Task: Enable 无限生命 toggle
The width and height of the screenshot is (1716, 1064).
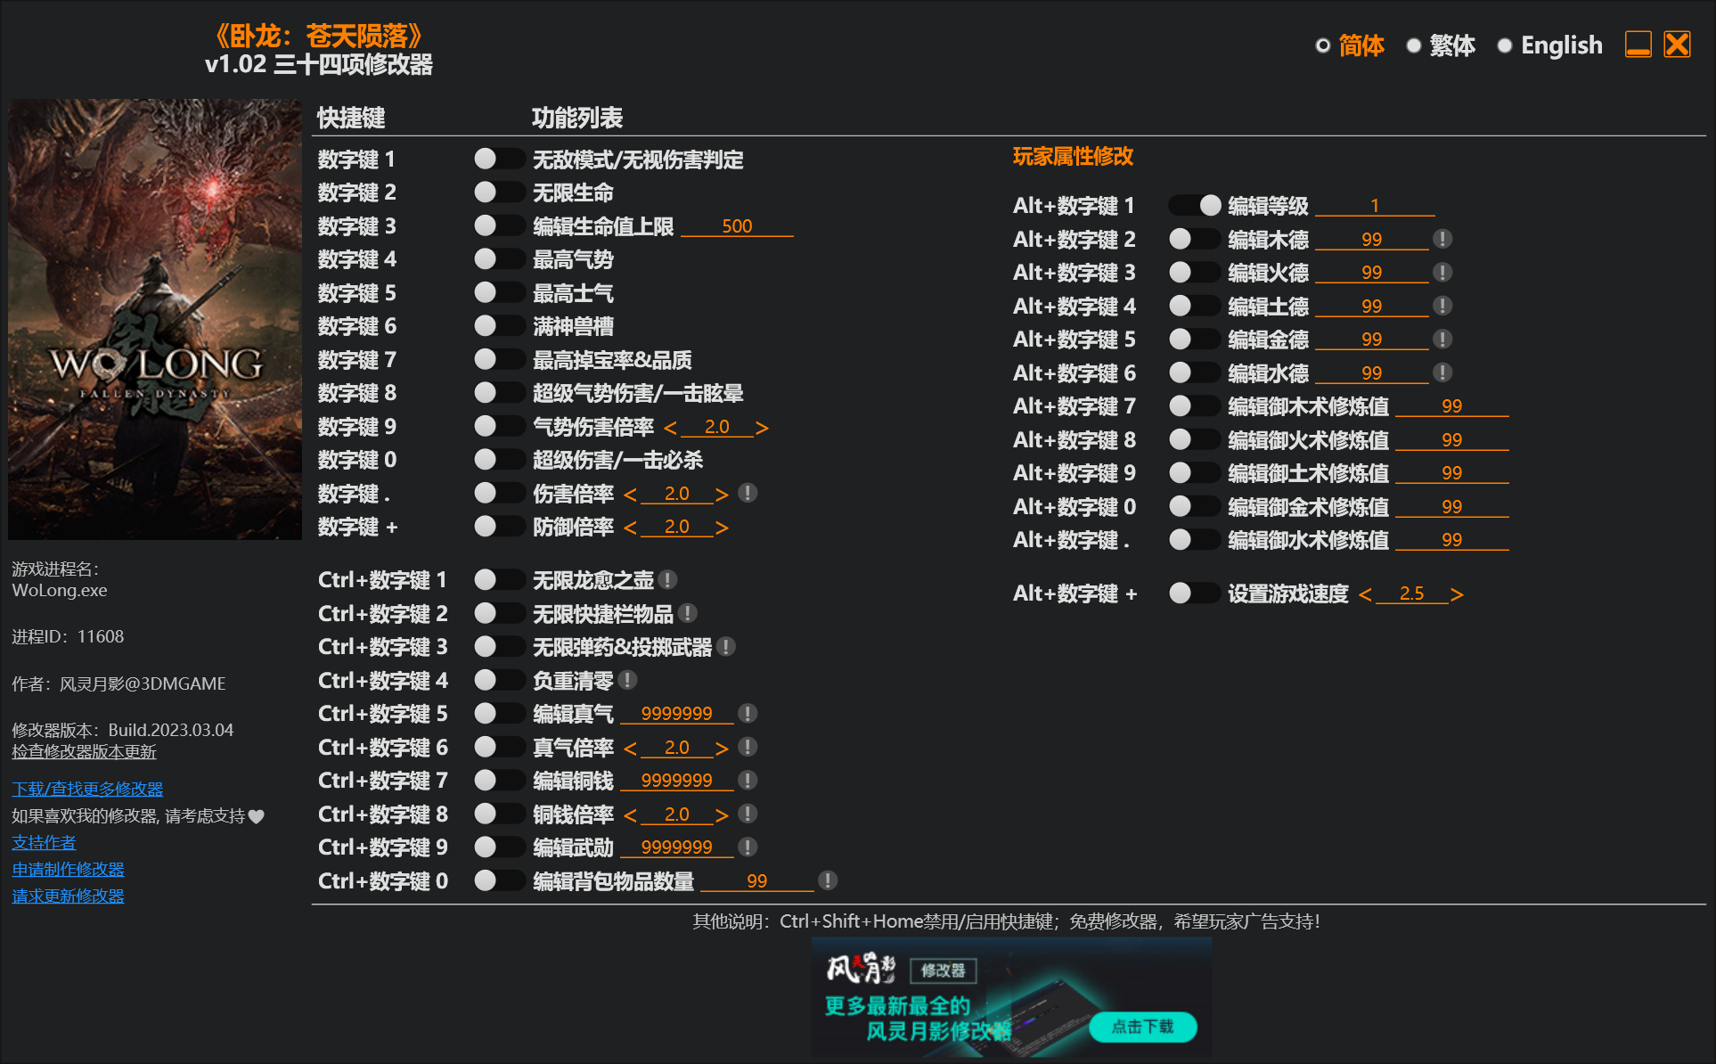Action: (x=499, y=192)
